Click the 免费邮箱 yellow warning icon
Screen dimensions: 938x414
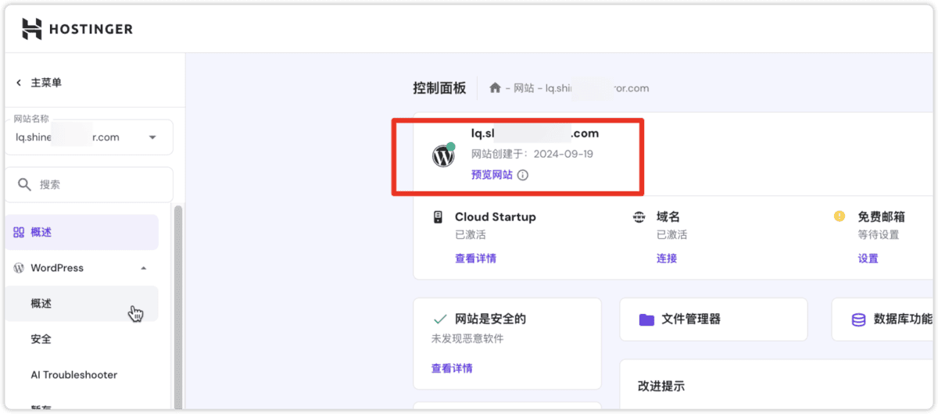point(840,216)
